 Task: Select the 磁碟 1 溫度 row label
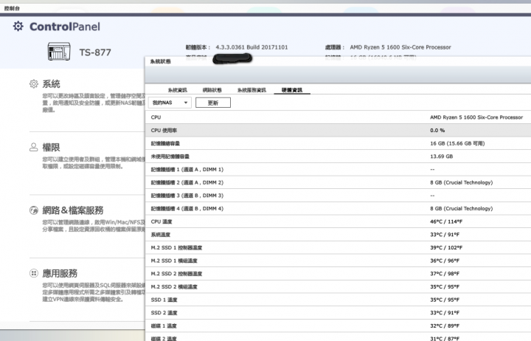coord(164,325)
